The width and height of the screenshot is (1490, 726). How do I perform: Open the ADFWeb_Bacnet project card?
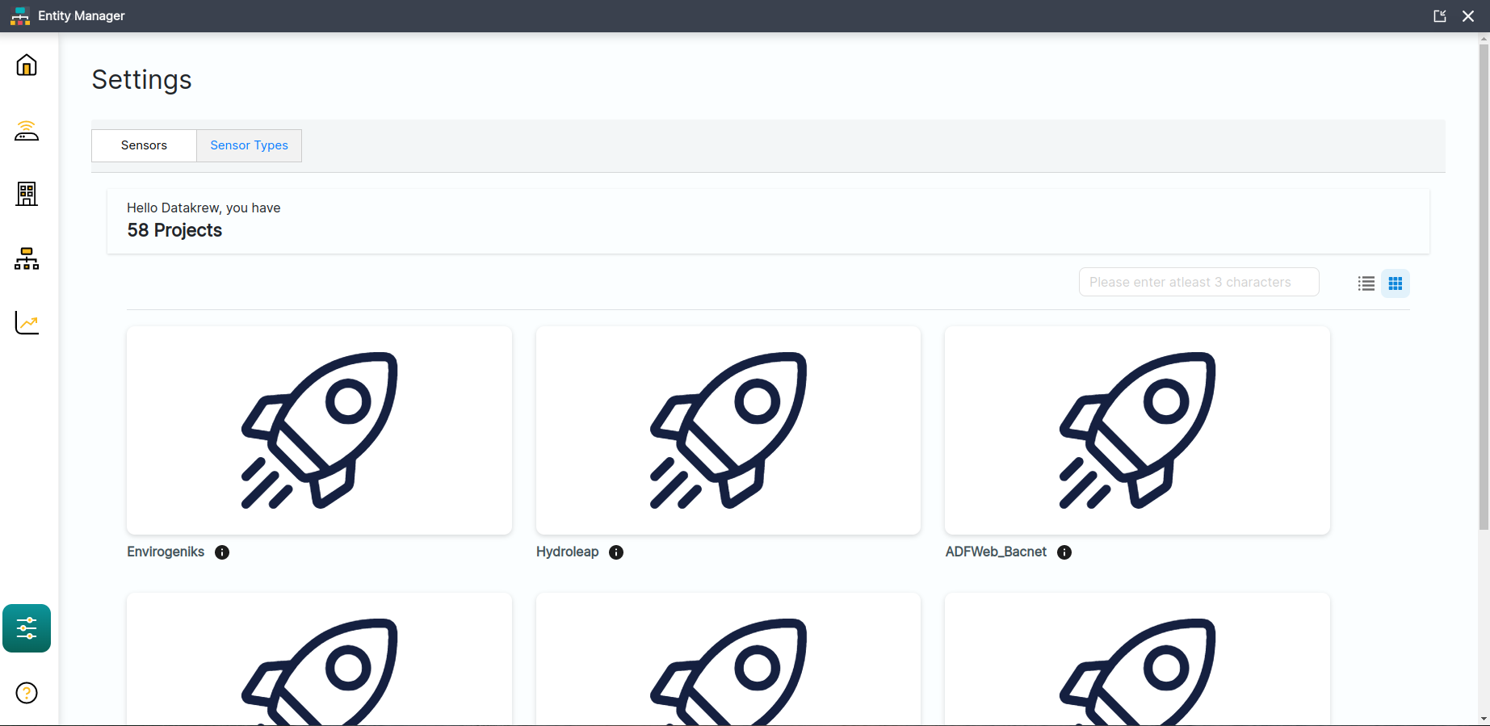click(x=1137, y=430)
